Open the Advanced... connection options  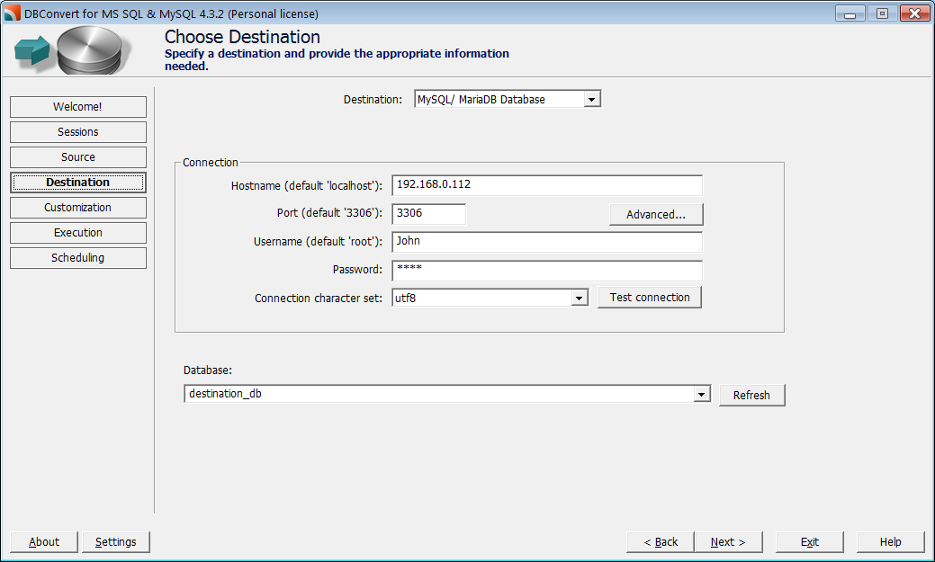pyautogui.click(x=656, y=215)
